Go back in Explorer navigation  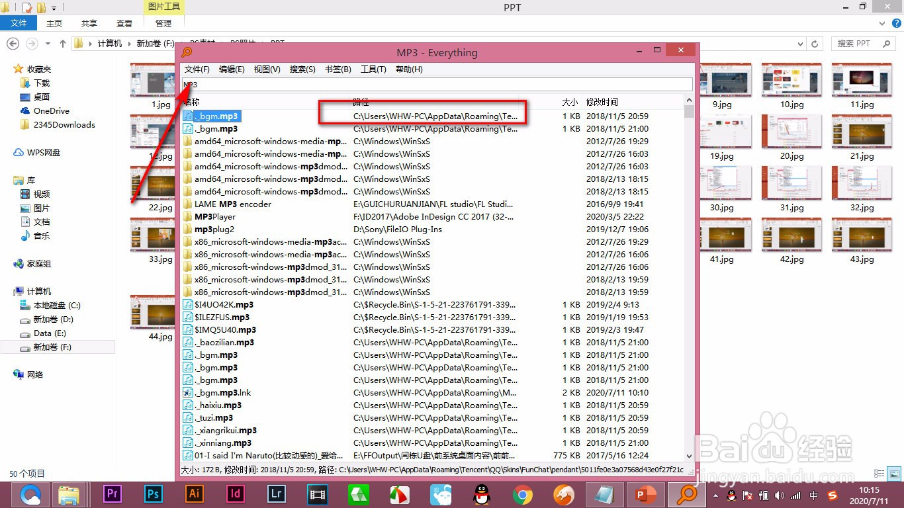[13, 44]
